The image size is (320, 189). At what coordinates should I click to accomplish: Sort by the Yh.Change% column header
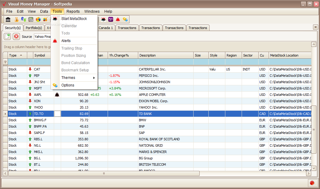point(123,55)
